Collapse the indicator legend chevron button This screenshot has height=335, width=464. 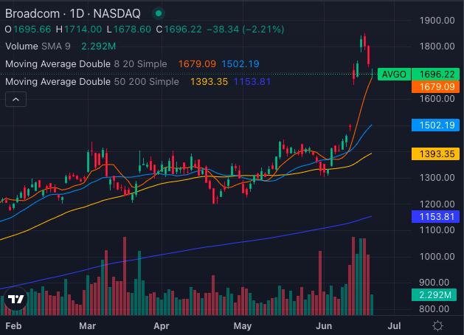(15, 100)
